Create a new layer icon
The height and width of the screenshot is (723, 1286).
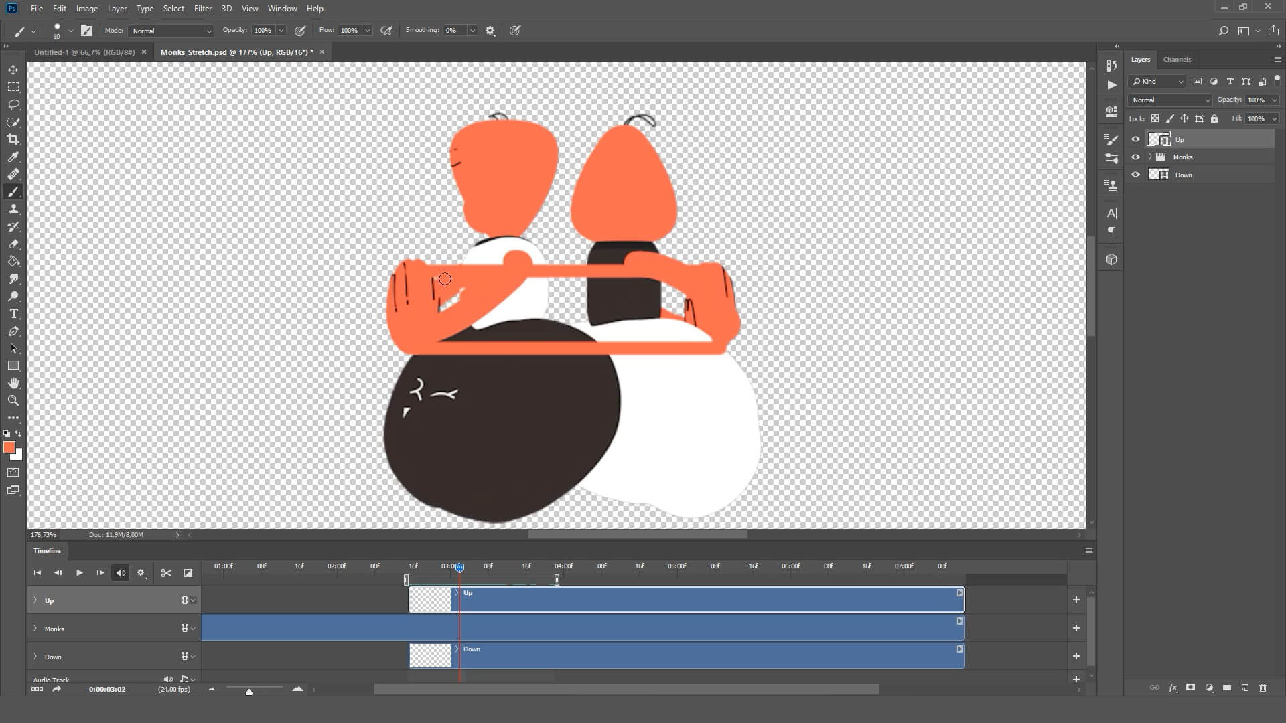(x=1244, y=688)
